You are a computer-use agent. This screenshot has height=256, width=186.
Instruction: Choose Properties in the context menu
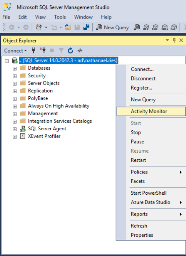[x=151, y=235]
